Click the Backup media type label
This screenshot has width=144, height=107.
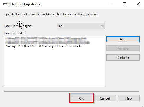18,26
